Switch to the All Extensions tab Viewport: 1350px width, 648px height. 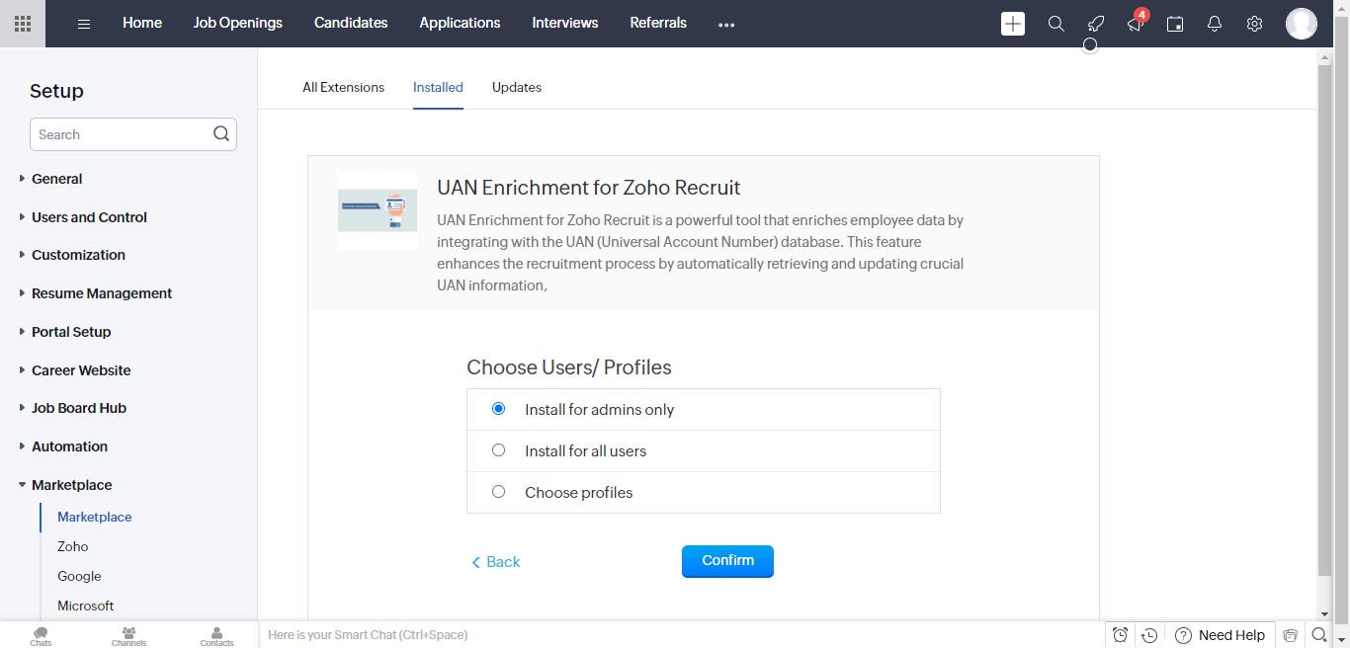[x=344, y=87]
